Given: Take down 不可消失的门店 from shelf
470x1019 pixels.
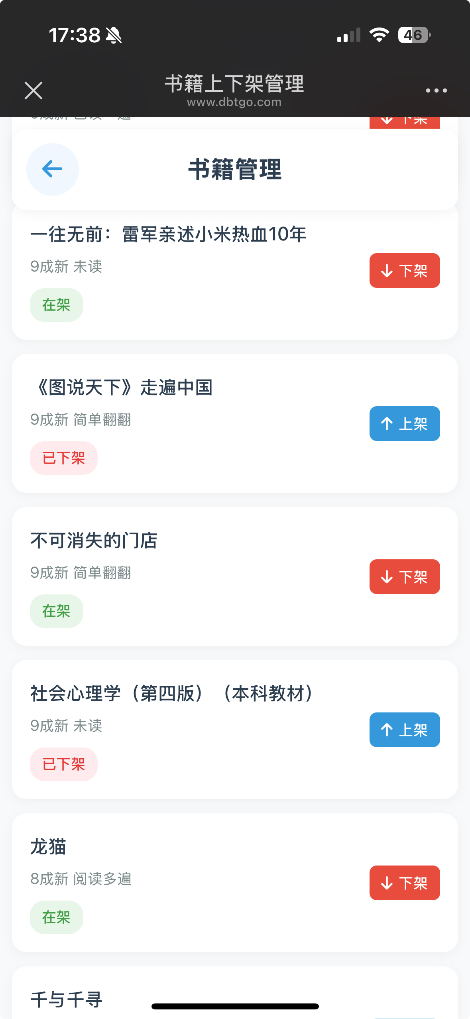Looking at the screenshot, I should coord(404,577).
